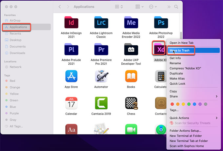
Task: Open Recents in the sidebar
Action: click(13, 33)
